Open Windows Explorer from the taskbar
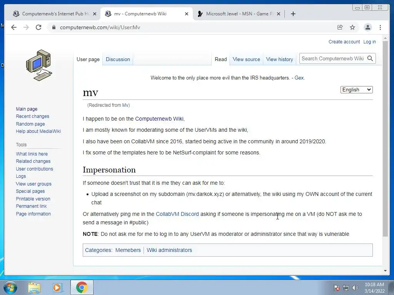 34,287
